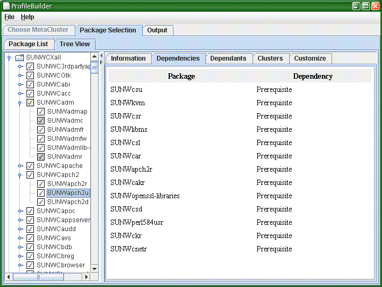The width and height of the screenshot is (382, 287).
Task: Click the Dependency column header
Action: 313,76
